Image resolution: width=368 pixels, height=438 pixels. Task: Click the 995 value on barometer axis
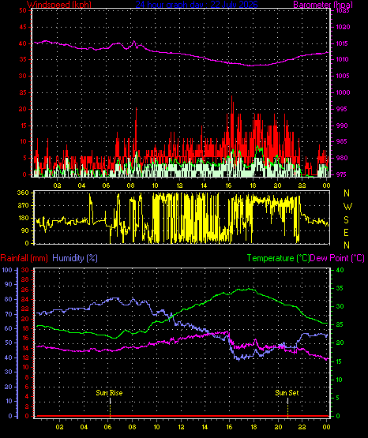(341, 109)
